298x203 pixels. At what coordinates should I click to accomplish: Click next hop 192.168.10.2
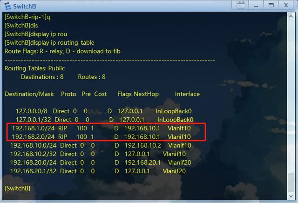pos(143,146)
